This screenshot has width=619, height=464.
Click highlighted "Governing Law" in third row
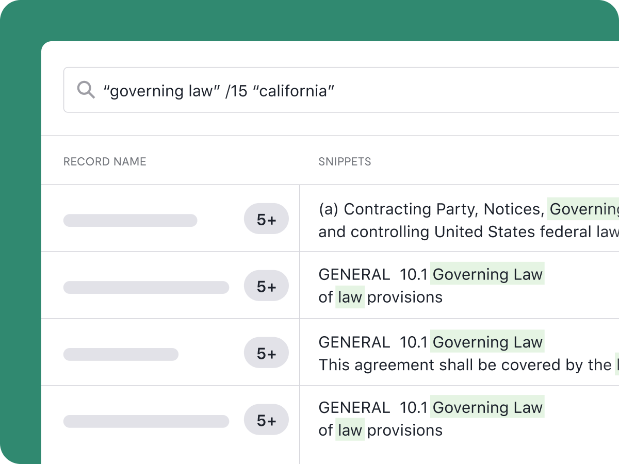pos(487,342)
